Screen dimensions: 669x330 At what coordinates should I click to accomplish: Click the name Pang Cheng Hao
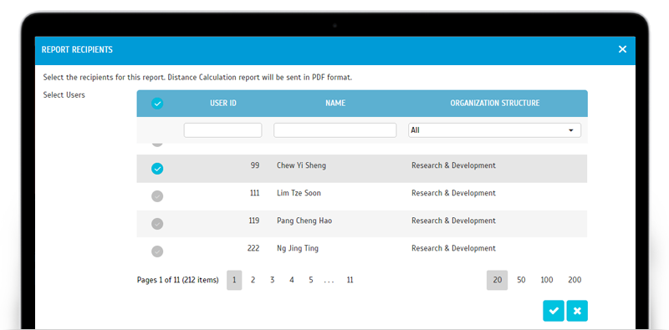point(304,221)
